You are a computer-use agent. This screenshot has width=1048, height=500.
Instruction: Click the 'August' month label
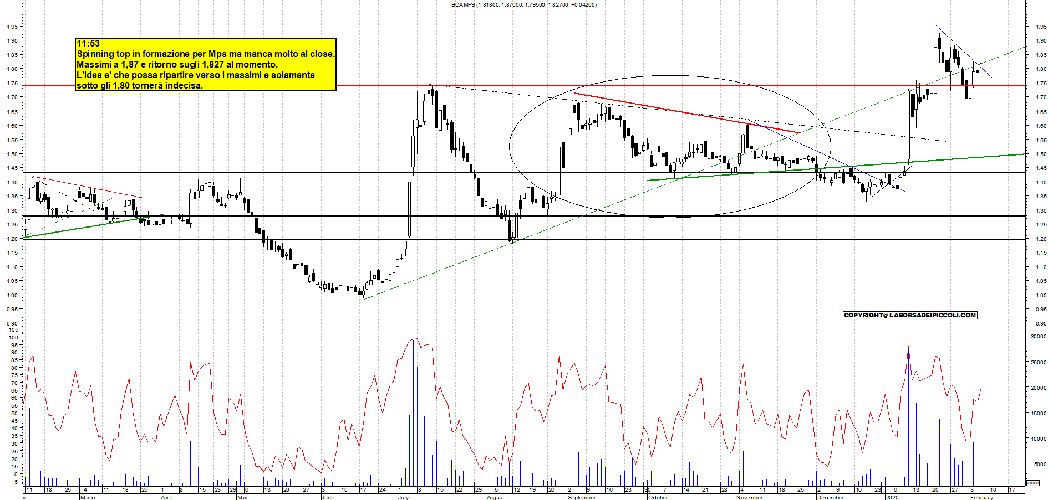point(495,497)
